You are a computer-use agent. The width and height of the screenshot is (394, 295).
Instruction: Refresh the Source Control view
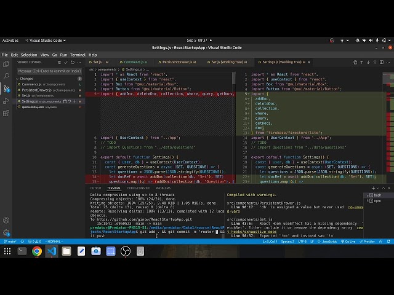[x=73, y=62]
